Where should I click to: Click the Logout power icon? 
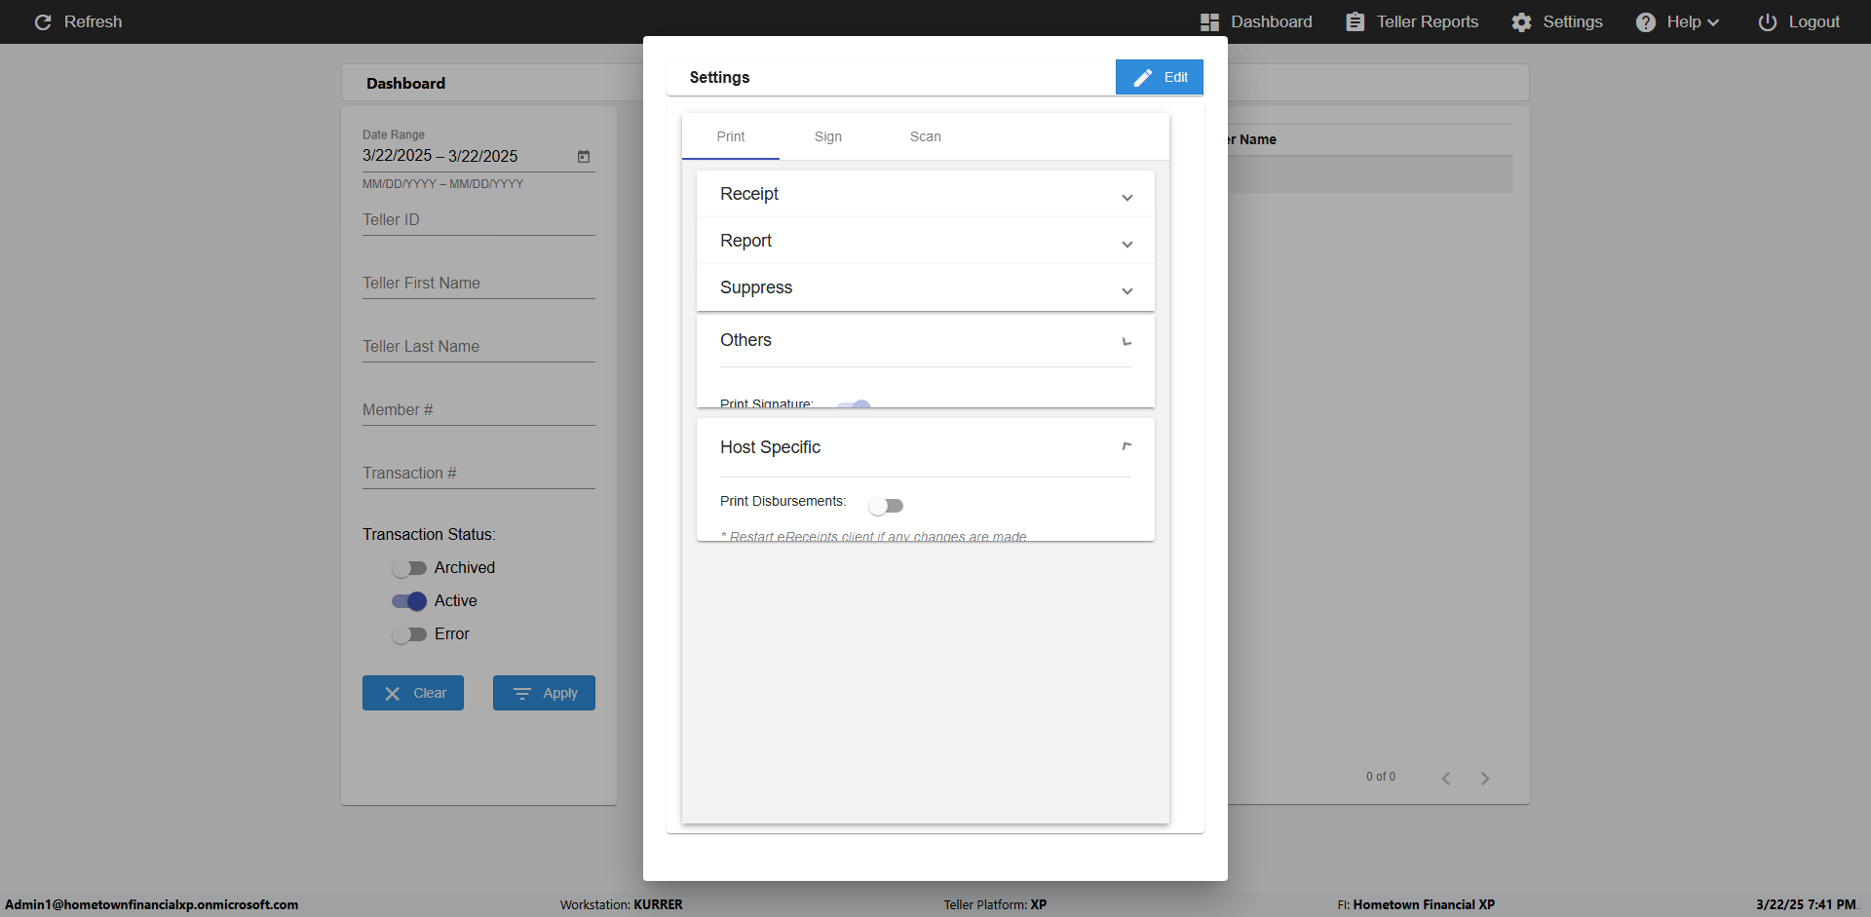click(x=1767, y=21)
